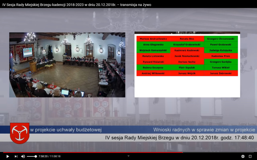Click the red Renata Biss vote cell
This screenshot has width=257, height=160.
(187, 39)
